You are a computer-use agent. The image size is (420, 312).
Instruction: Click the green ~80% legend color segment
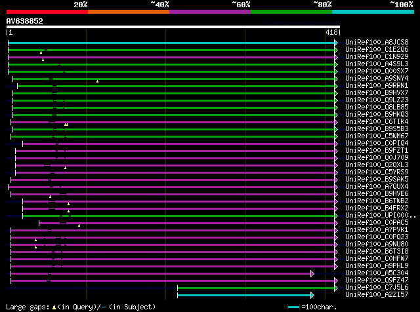291,12
